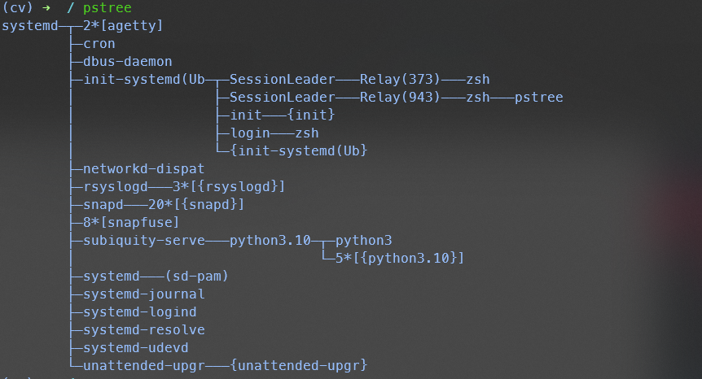The height and width of the screenshot is (379, 702).
Task: Click the 20*[{snapd}] thread group
Action: 196,205
